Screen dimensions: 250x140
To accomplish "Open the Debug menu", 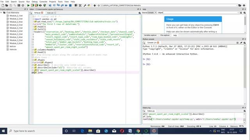I will pyautogui.click(x=35, y=2).
